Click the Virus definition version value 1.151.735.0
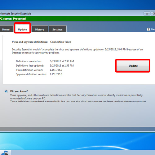 point(56,70)
